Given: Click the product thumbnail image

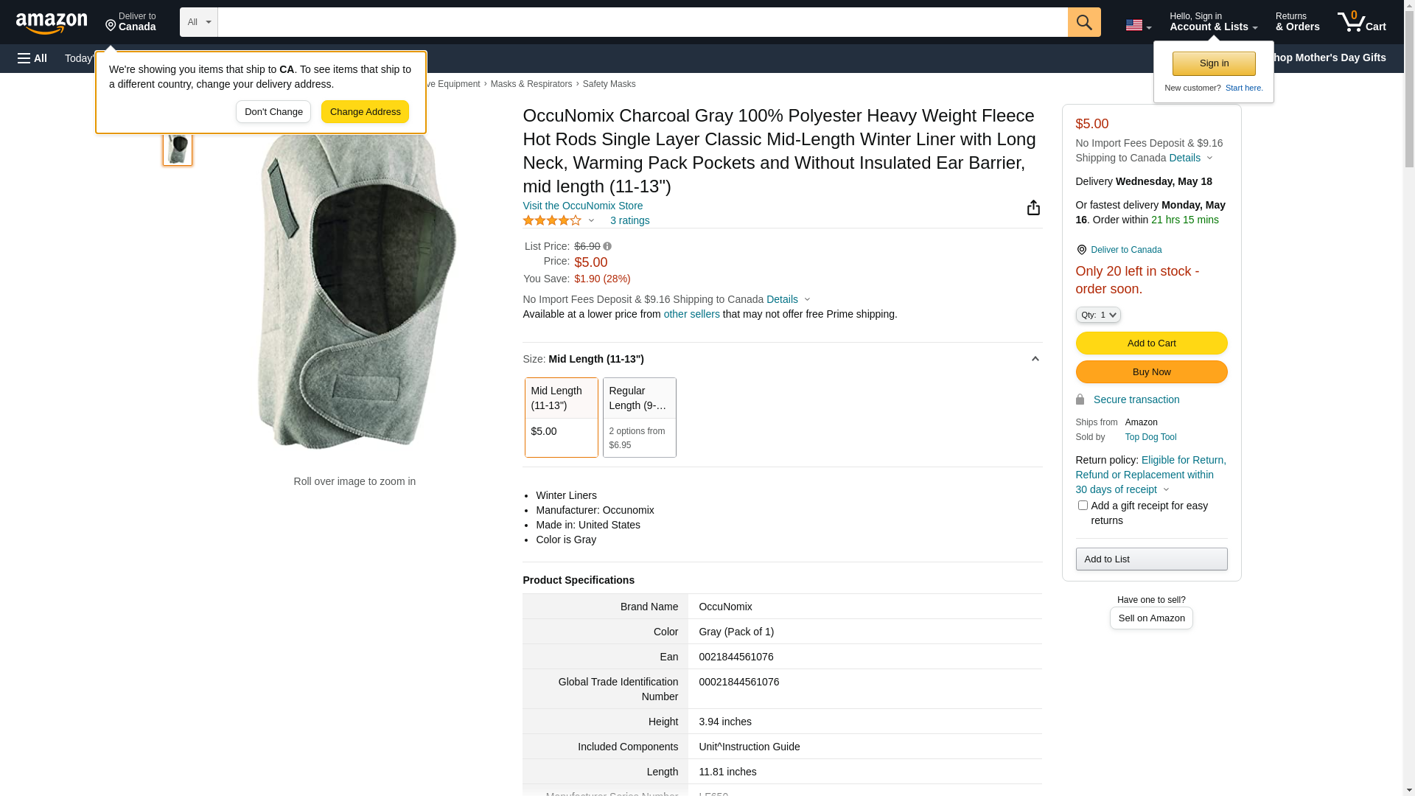Looking at the screenshot, I should 178,148.
